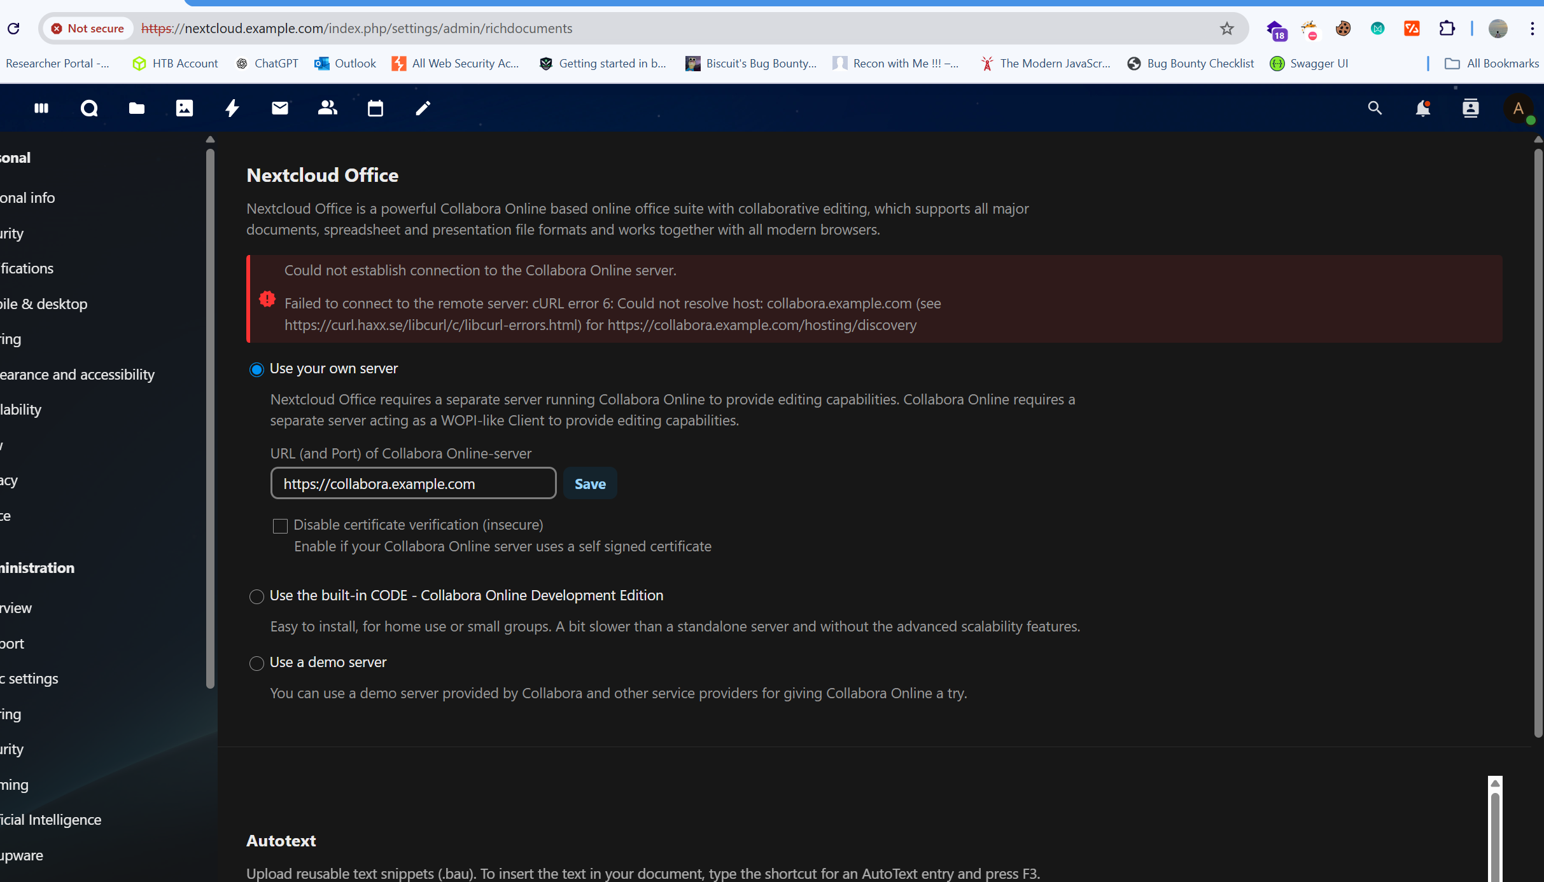1544x882 pixels.
Task: Open the Calendar app icon
Action: [x=375, y=108]
